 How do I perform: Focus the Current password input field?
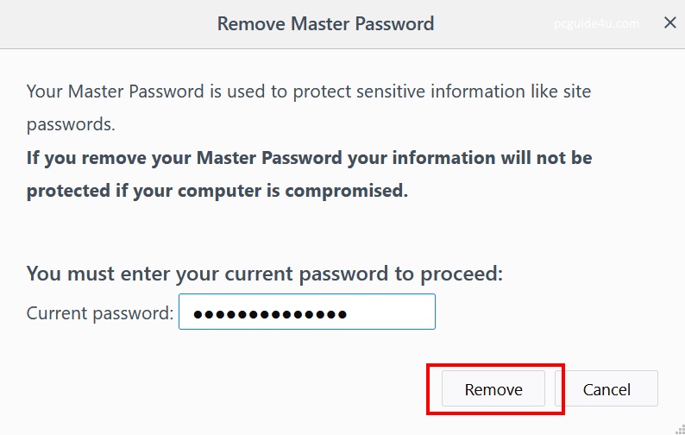click(x=306, y=312)
